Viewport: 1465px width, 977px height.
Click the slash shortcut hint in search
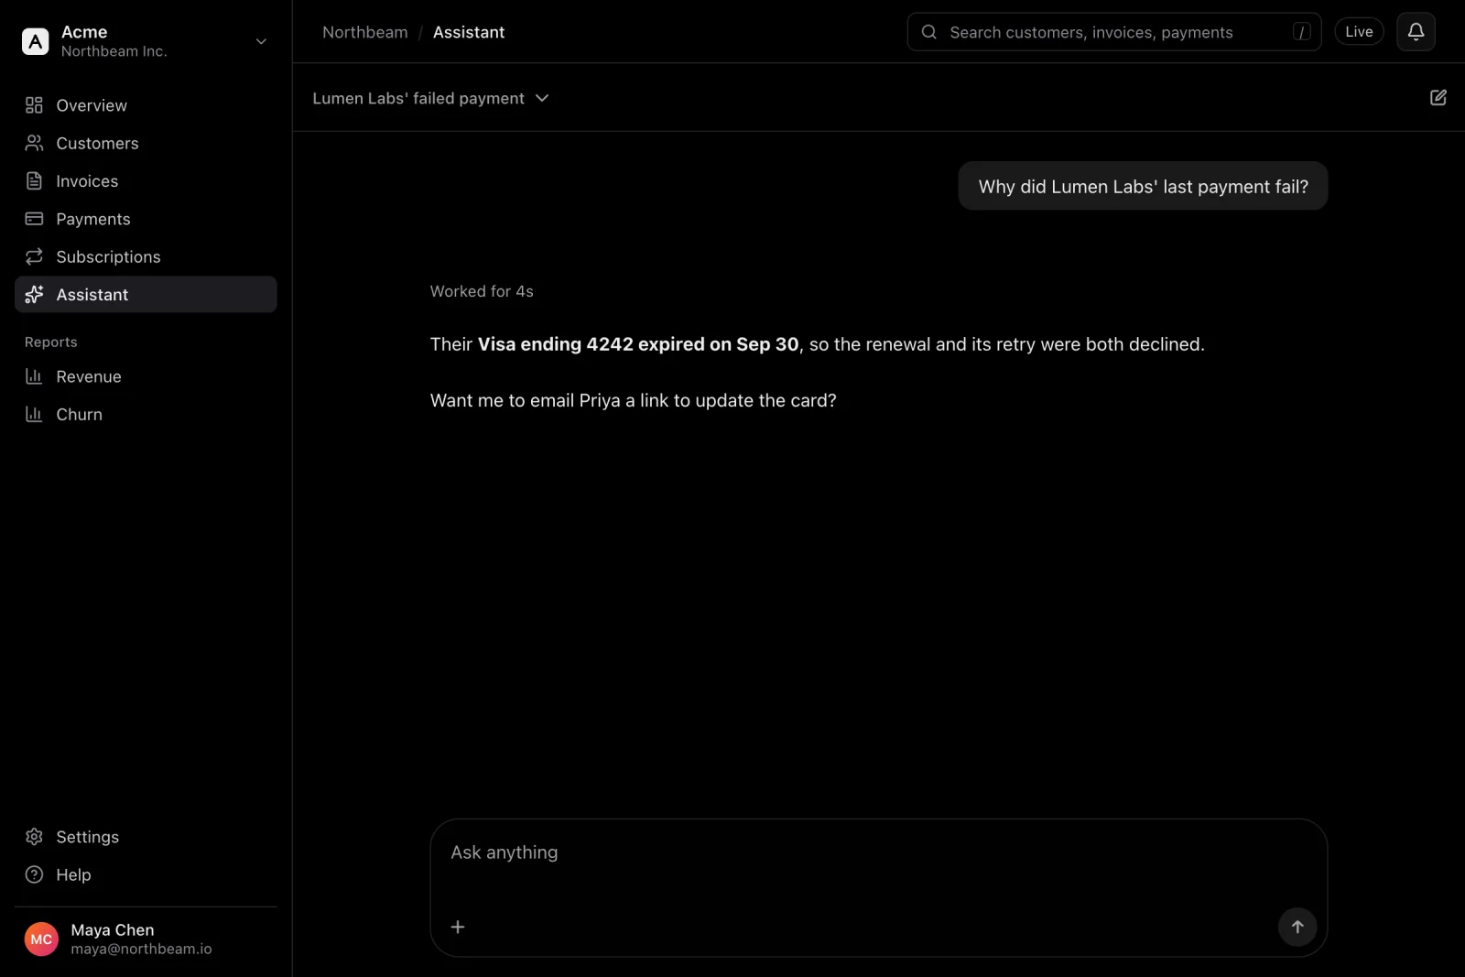click(x=1301, y=32)
